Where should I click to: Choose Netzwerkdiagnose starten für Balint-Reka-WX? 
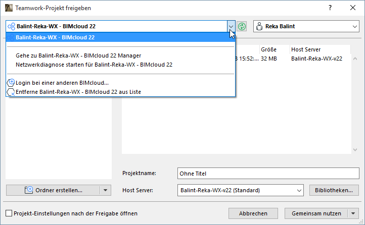click(x=121, y=65)
